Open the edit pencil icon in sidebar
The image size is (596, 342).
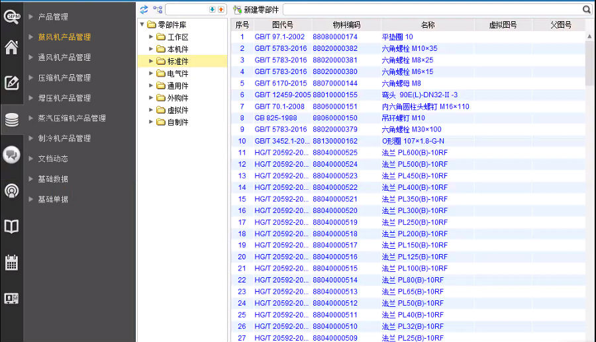11,83
